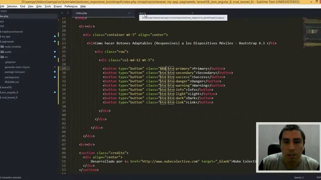Expand the my-app folder in sidebar

pos(6,36)
